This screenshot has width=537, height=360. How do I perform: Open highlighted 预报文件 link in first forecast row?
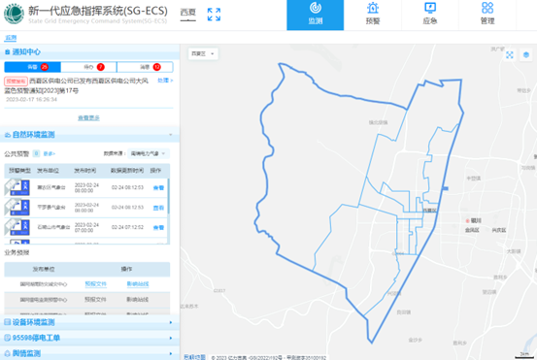(95, 284)
